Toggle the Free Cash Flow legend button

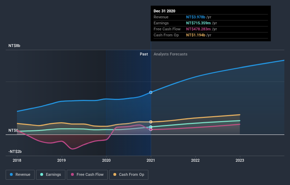87,175
